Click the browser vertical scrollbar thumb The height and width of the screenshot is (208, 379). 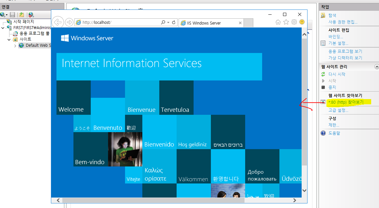click(304, 102)
